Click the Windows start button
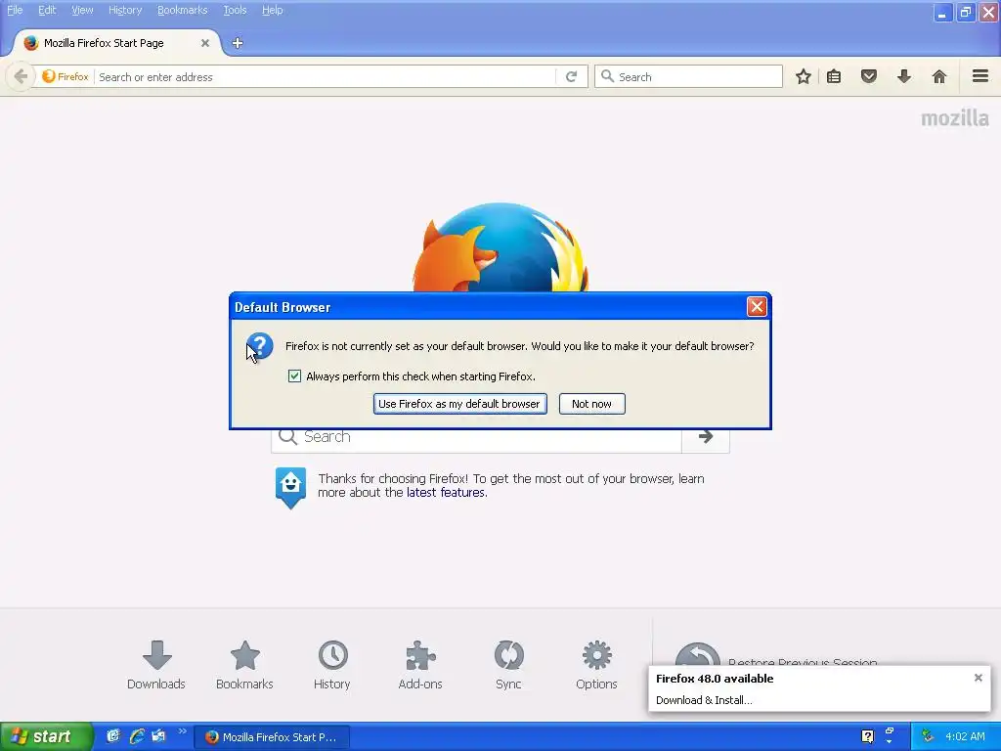 pyautogui.click(x=46, y=736)
